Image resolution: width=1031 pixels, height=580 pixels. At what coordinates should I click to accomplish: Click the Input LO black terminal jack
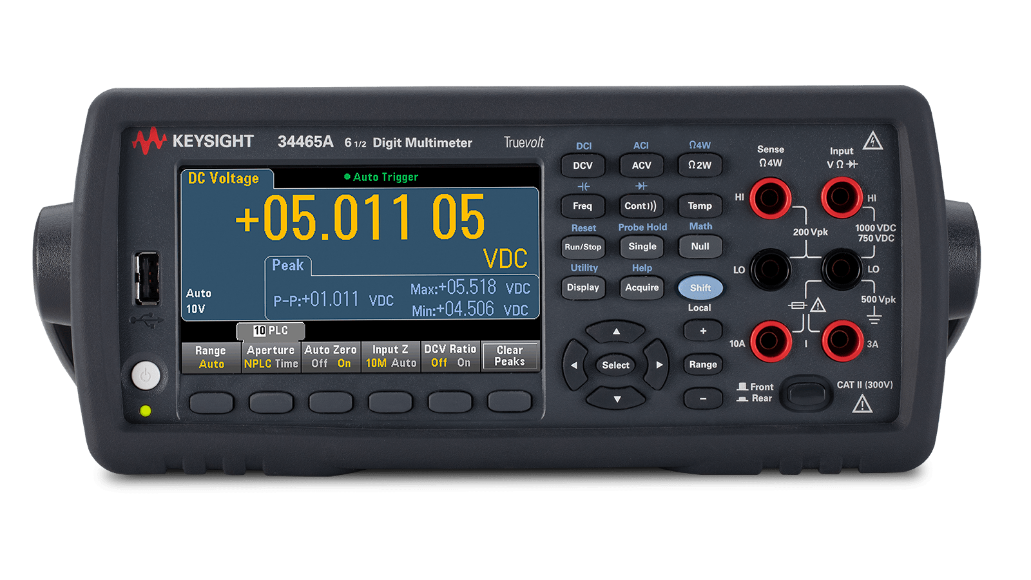[x=841, y=269]
